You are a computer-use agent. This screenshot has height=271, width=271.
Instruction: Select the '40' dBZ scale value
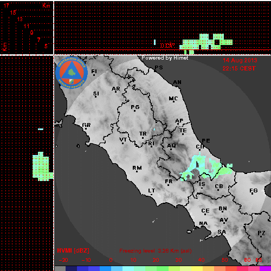coord(202,260)
